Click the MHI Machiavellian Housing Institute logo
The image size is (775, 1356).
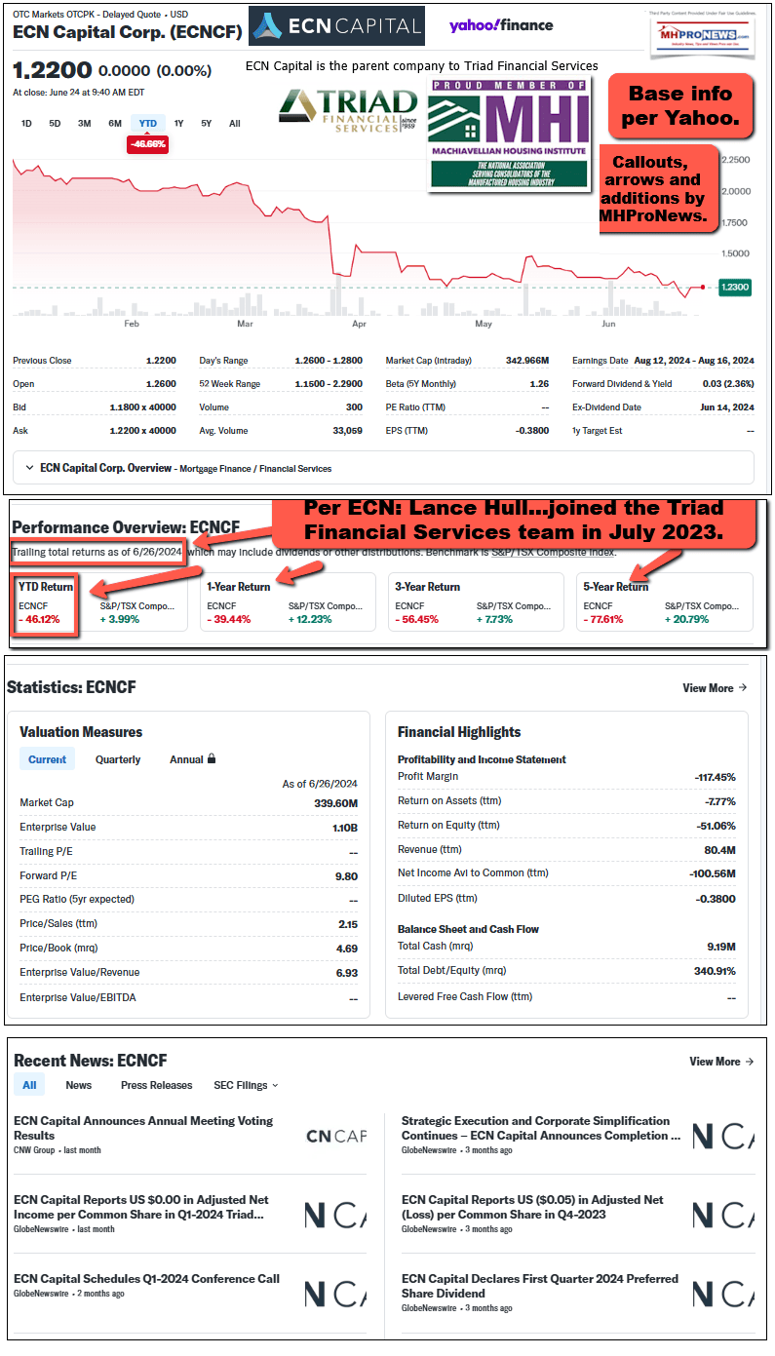point(509,134)
